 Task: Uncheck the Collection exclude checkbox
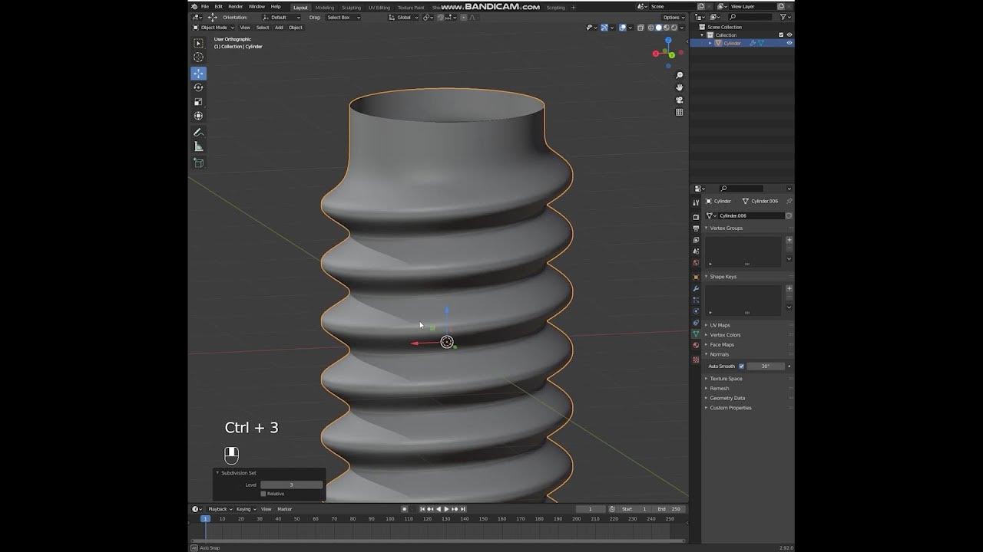(x=782, y=34)
